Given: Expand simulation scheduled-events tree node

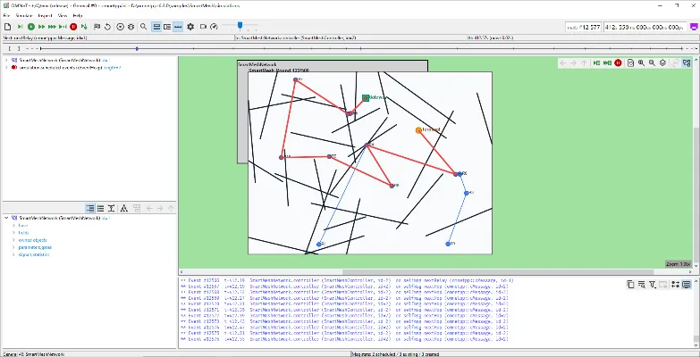Looking at the screenshot, I should 6,67.
